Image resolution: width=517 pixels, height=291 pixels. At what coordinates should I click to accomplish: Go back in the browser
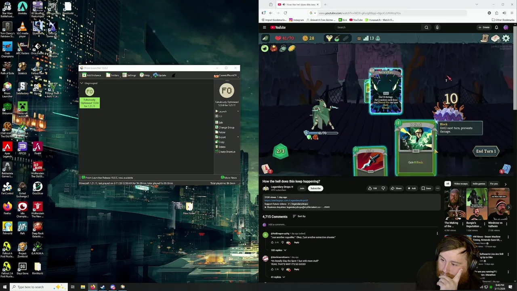pyautogui.click(x=271, y=13)
